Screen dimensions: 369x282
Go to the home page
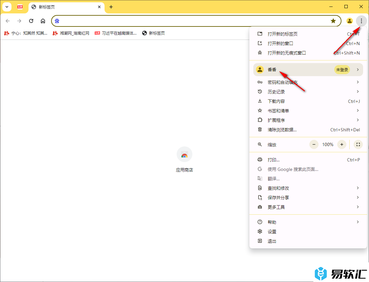(43, 21)
